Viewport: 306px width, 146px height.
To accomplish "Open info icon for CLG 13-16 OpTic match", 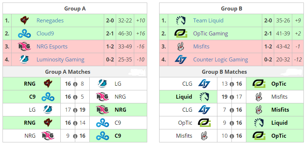I will coord(231,84).
